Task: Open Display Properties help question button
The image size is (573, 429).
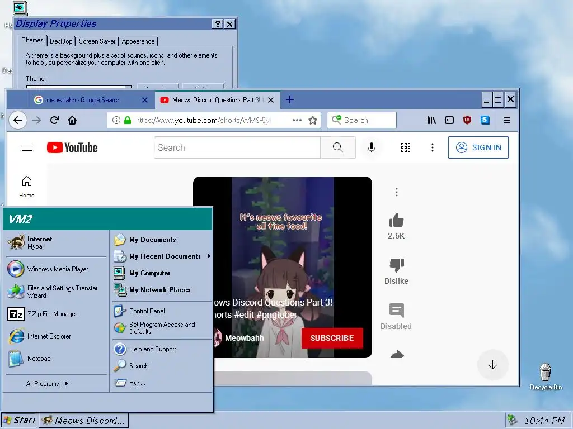Action: (x=218, y=24)
